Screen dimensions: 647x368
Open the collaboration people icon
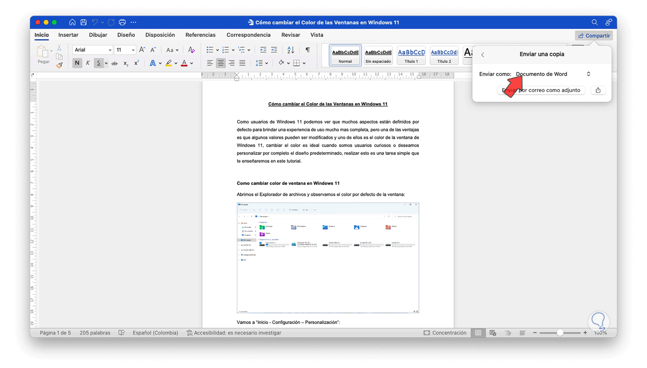coord(609,22)
